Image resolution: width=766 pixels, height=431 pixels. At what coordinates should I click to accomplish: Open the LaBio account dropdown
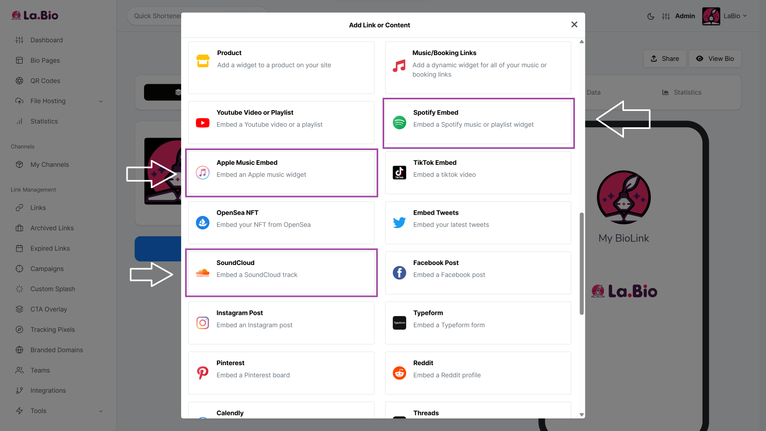[x=735, y=16]
